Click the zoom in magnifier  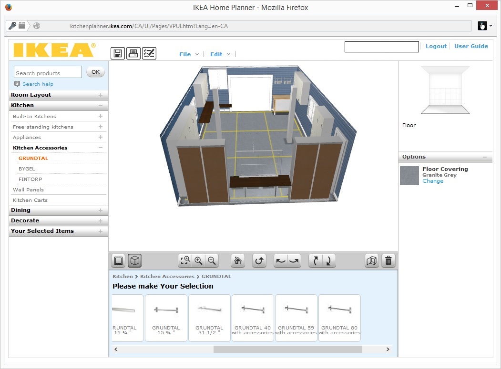pyautogui.click(x=198, y=261)
